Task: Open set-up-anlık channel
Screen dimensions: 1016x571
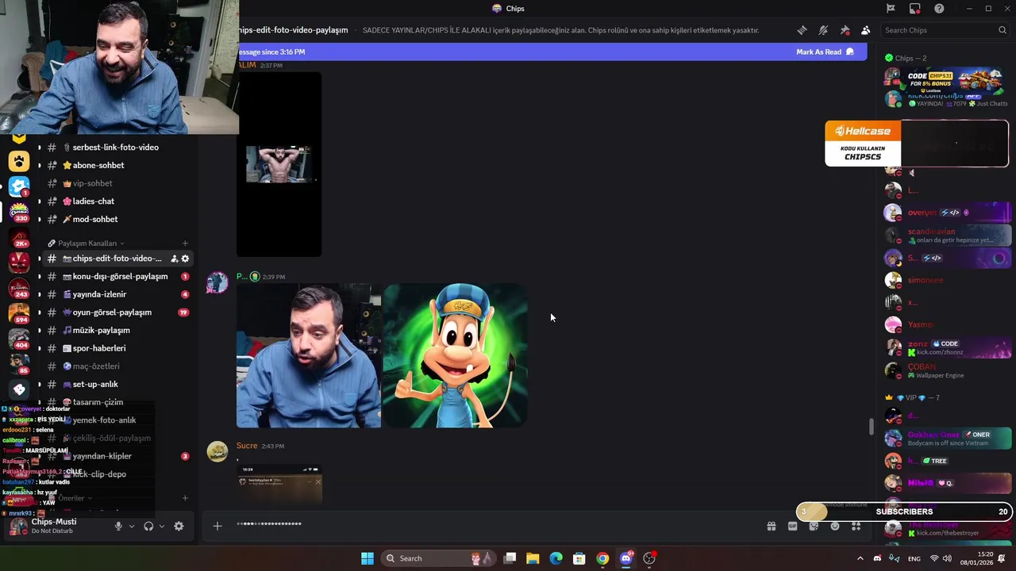Action: pos(115,385)
